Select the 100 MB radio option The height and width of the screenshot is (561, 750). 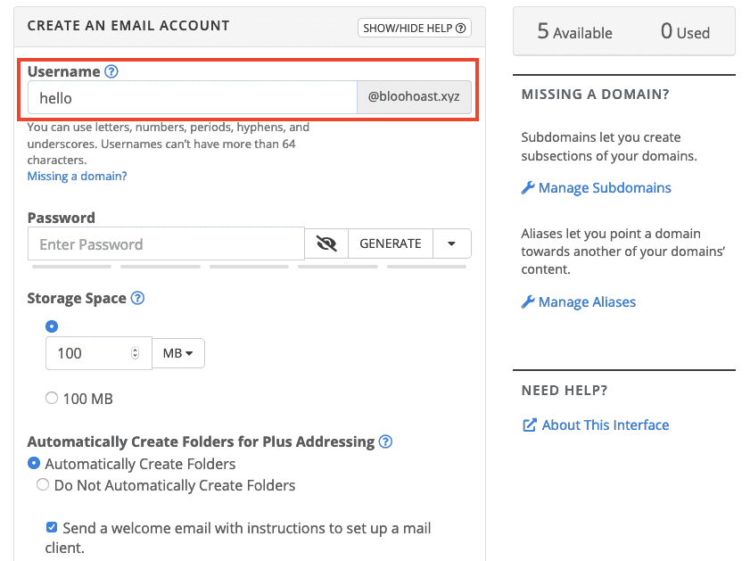52,399
